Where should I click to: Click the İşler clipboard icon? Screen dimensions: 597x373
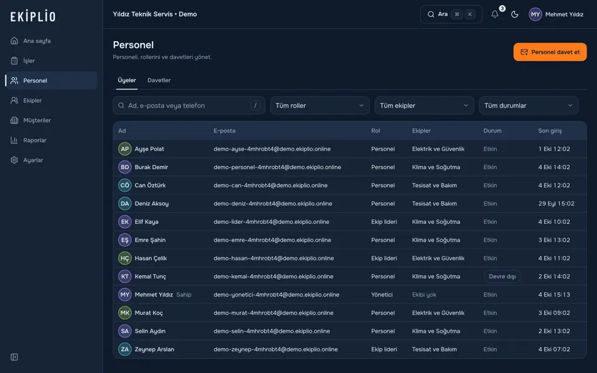[x=14, y=60]
